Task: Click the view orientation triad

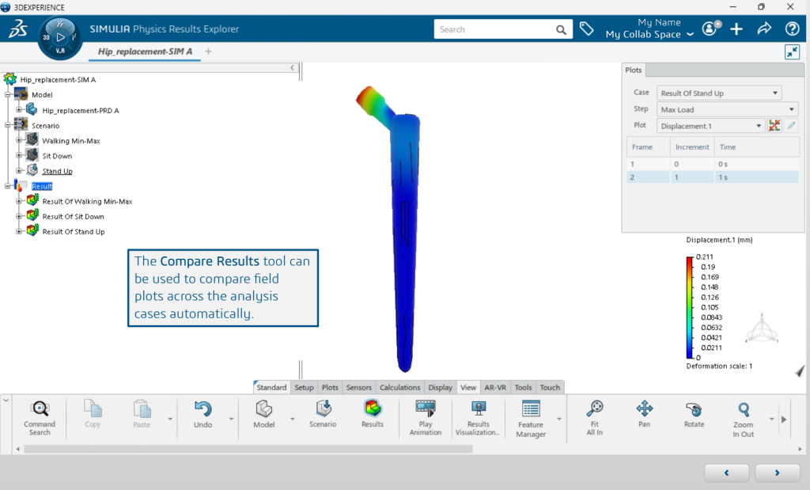Action: 762,329
